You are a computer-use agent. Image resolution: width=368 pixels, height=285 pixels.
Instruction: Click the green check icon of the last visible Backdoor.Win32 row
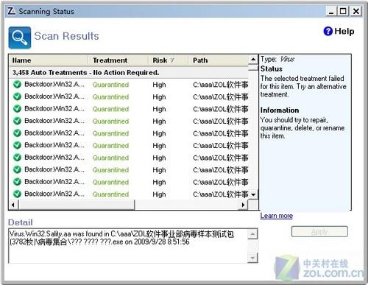click(x=17, y=194)
